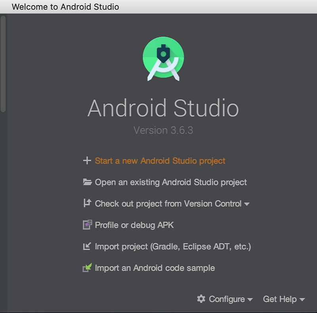Click the version control checkout icon
The width and height of the screenshot is (317, 313).
[x=87, y=203]
